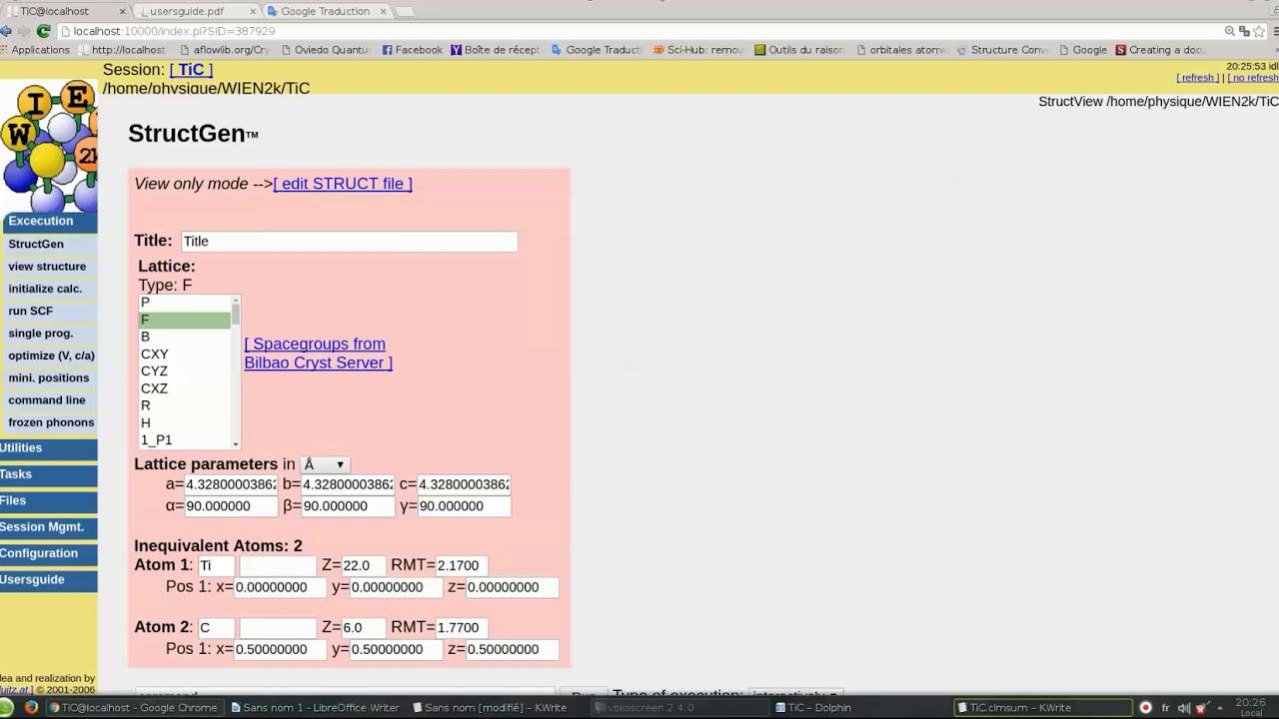Switch to the Google Traduction tab
Image resolution: width=1279 pixels, height=719 pixels.
tap(326, 11)
